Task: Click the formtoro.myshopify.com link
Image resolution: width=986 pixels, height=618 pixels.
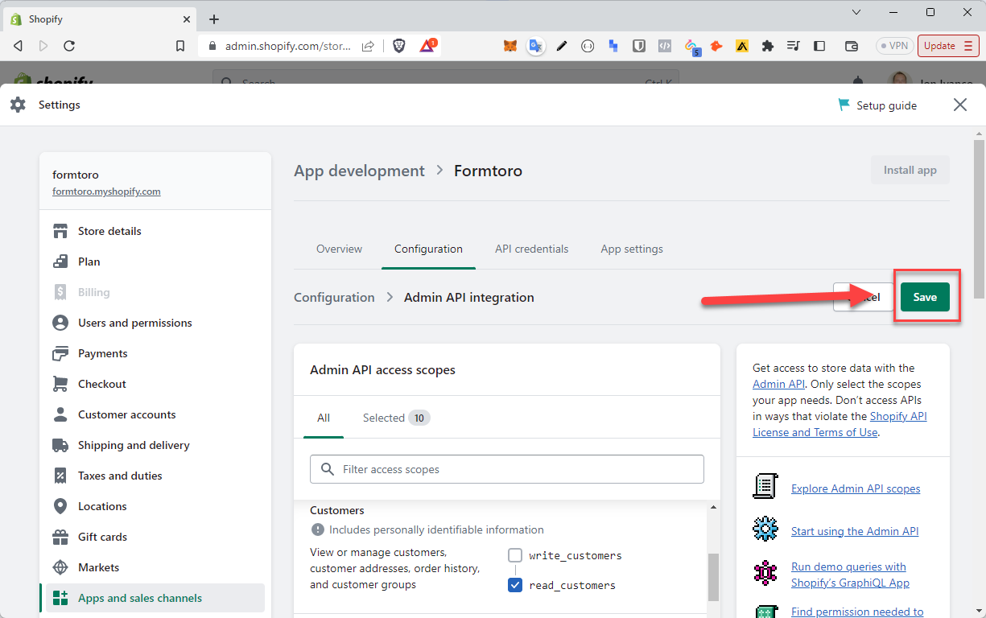Action: pyautogui.click(x=106, y=192)
